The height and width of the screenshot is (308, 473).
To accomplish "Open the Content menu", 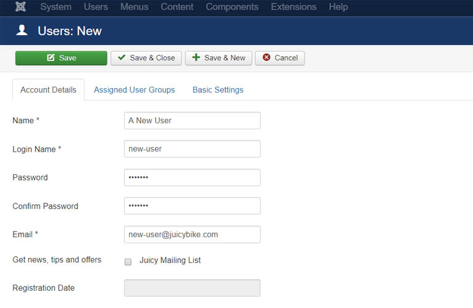I will (x=177, y=7).
